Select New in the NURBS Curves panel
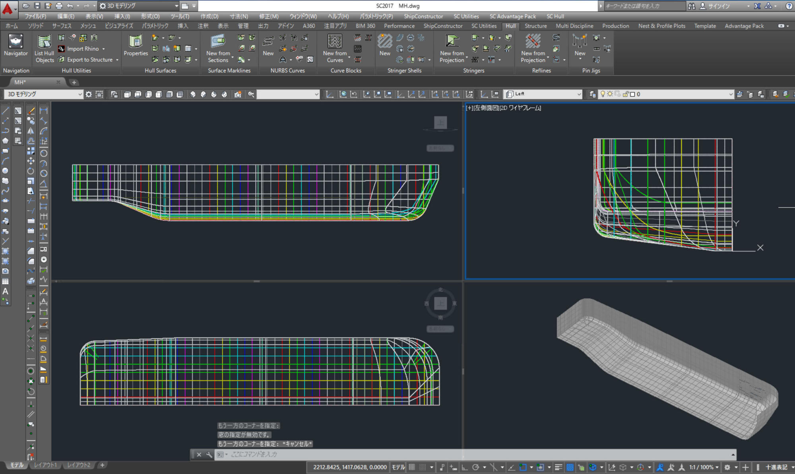 [268, 48]
